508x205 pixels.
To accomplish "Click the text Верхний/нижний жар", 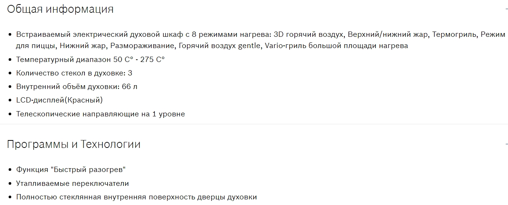I will (x=388, y=35).
